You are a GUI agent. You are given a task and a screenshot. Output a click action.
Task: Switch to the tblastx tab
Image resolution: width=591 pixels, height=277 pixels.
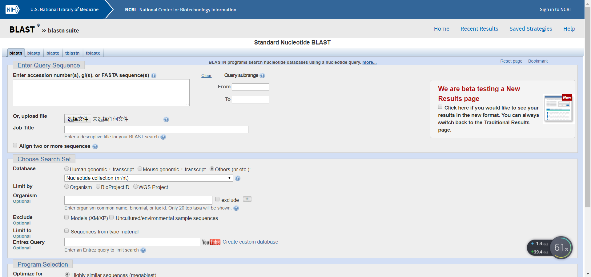(x=93, y=53)
